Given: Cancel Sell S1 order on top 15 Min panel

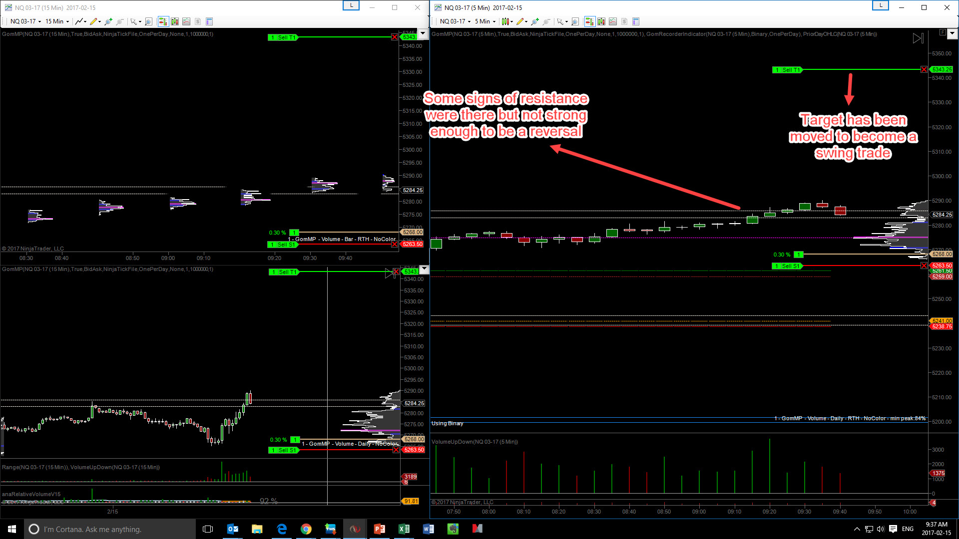Looking at the screenshot, I should (x=395, y=245).
